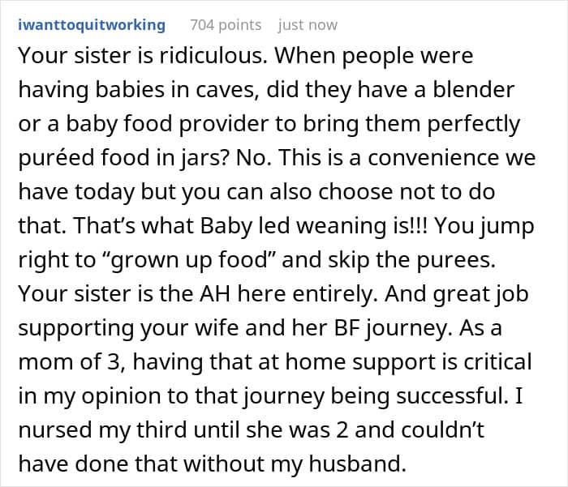
Task: Click the "just now" comment timestamp
Action: coord(308,25)
